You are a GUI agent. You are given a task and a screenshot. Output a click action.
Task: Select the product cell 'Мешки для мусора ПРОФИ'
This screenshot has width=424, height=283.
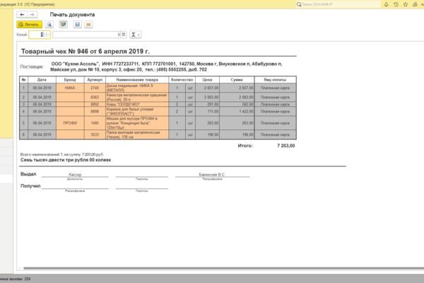pos(137,123)
